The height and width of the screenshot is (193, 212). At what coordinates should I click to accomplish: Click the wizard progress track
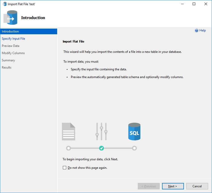[85, 148]
